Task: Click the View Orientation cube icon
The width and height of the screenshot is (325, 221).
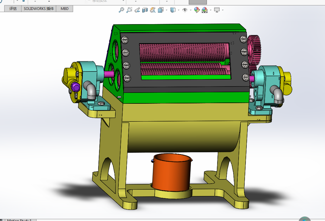Action: point(161,10)
